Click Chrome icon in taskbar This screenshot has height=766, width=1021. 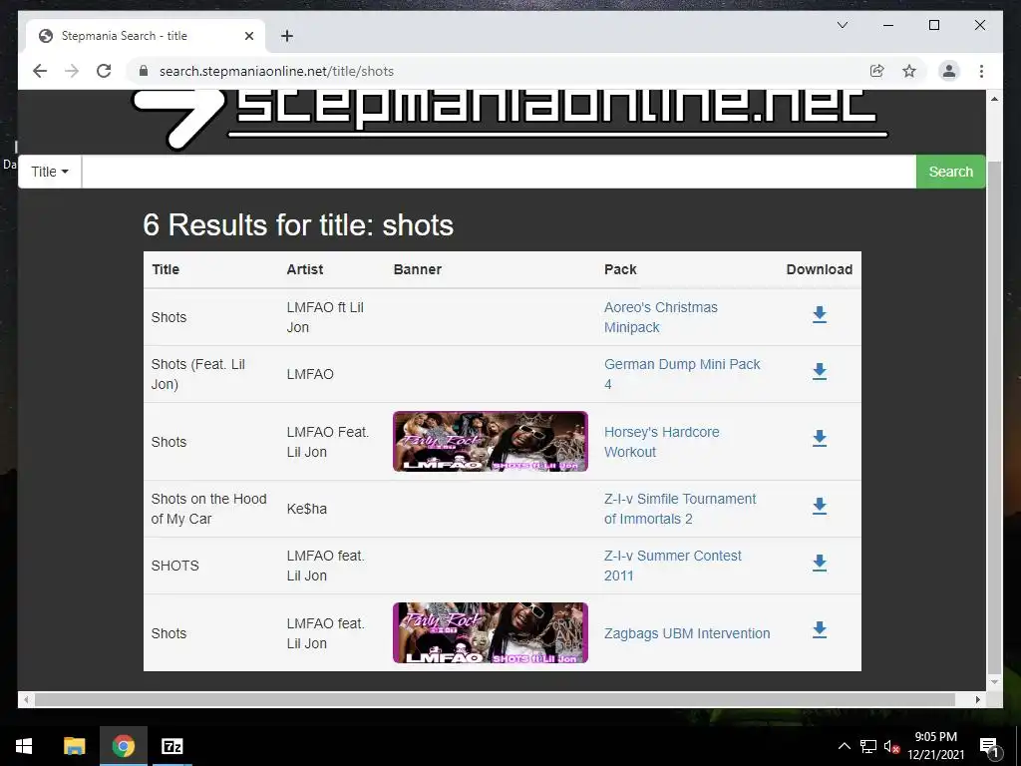pyautogui.click(x=123, y=746)
